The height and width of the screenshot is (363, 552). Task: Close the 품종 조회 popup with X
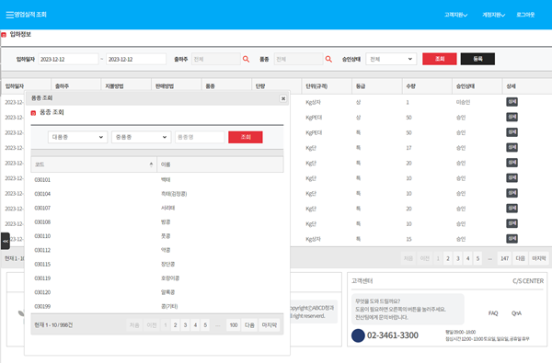[283, 98]
